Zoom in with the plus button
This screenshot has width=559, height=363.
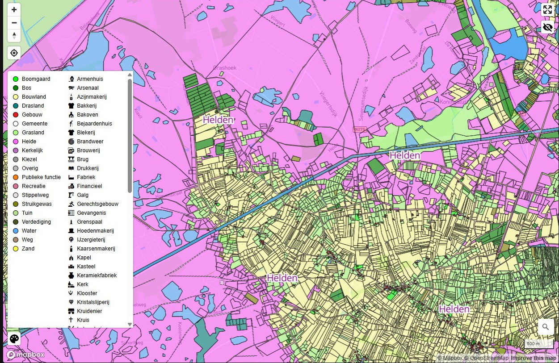click(x=14, y=10)
